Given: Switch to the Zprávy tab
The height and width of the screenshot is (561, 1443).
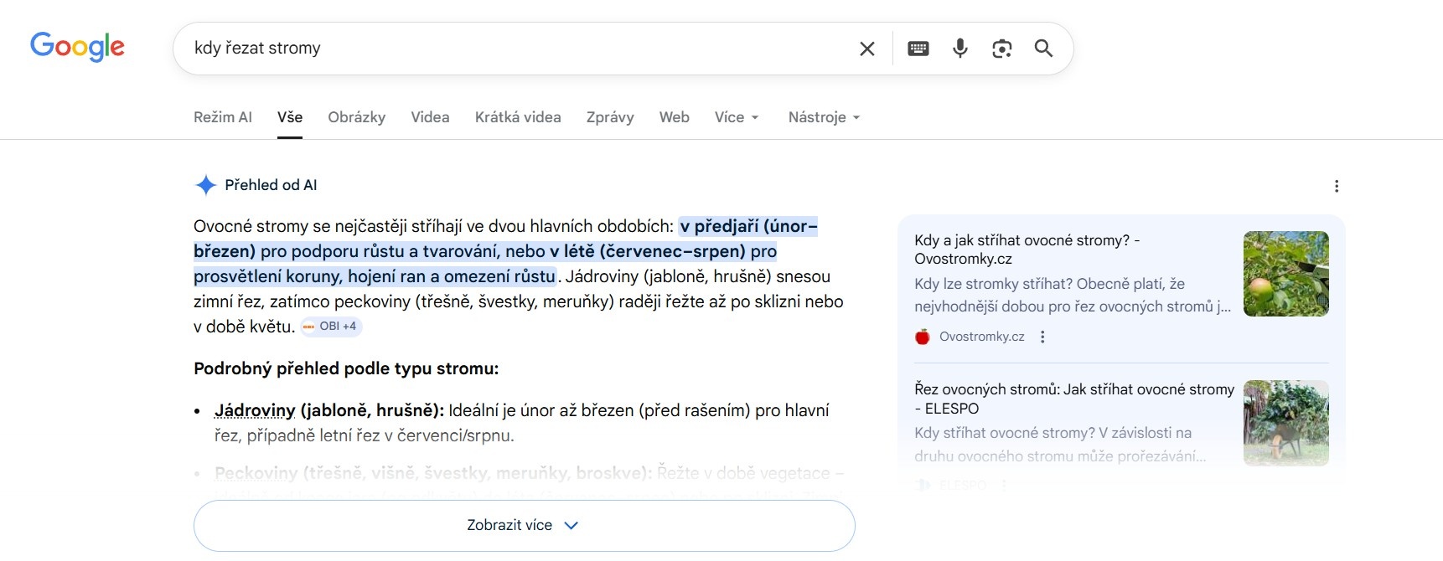Looking at the screenshot, I should tap(610, 117).
